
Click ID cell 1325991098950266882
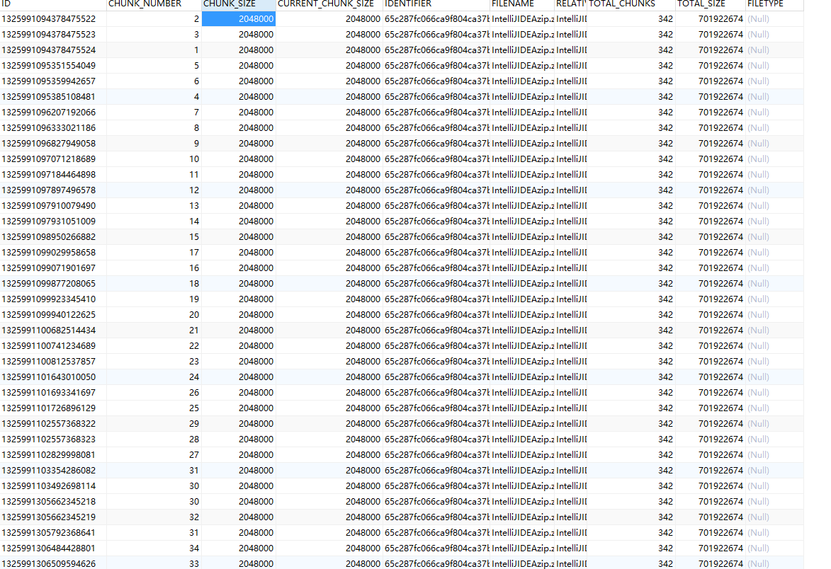(53, 236)
